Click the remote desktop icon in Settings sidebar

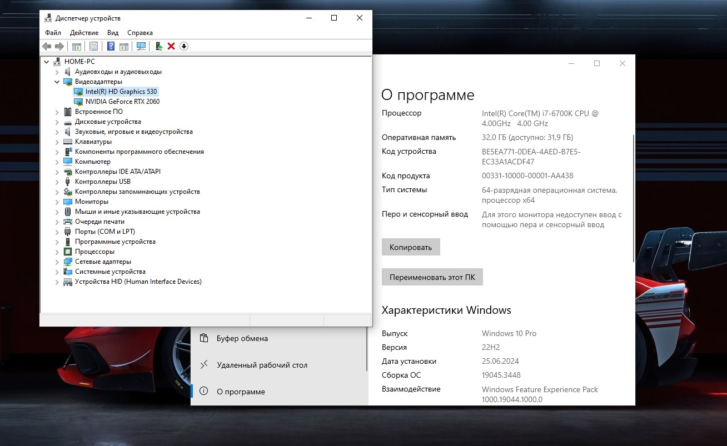(204, 365)
